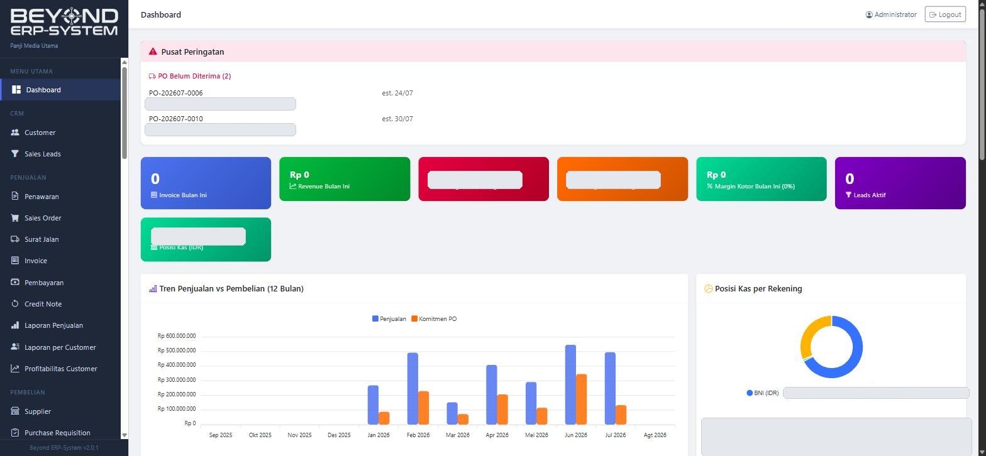
Task: Click the Margin Kotor Bulan Ini card
Action: tap(762, 179)
